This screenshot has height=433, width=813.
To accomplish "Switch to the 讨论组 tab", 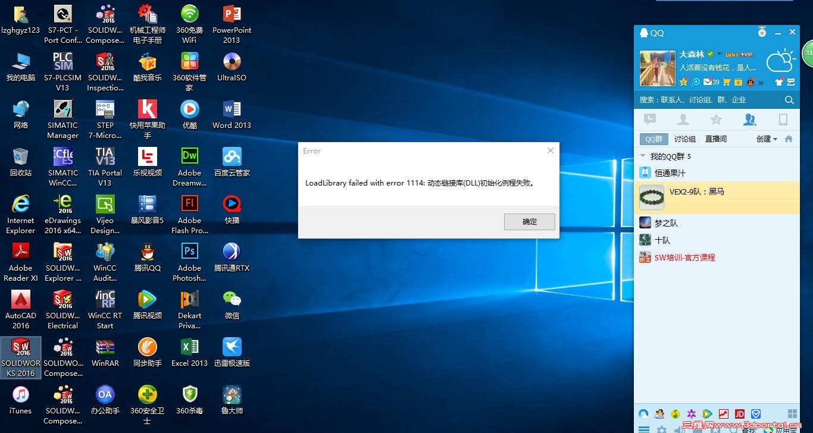I will click(685, 139).
